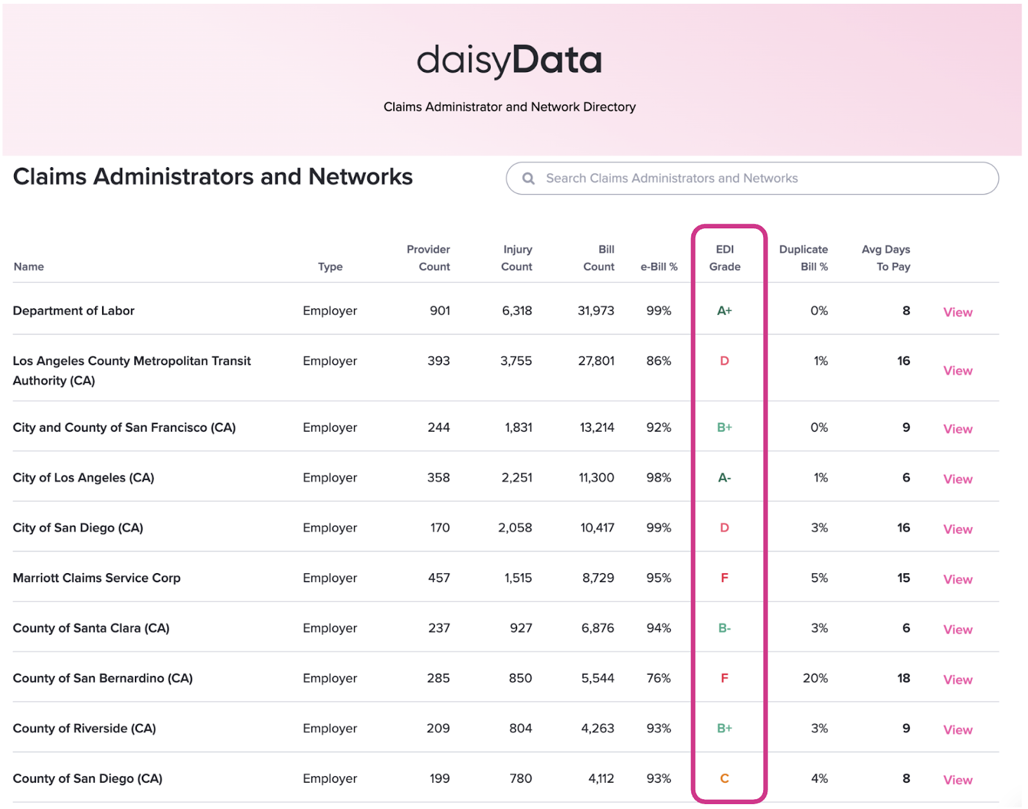View Marriott Claims Service Corp details
The width and height of the screenshot is (1028, 809).
pos(957,580)
